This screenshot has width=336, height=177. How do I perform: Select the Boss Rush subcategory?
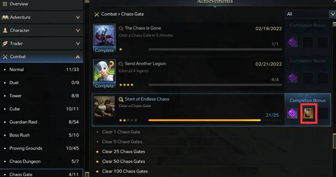[20, 135]
